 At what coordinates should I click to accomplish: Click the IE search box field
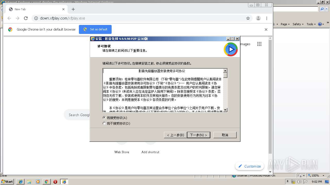(295, 9)
